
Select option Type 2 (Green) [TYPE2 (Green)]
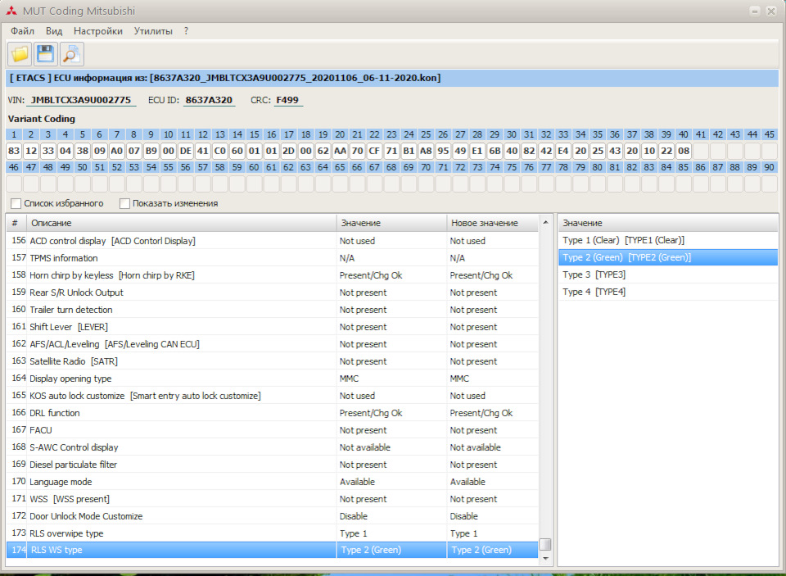coord(668,257)
